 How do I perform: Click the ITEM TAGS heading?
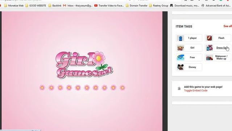tap(184, 27)
